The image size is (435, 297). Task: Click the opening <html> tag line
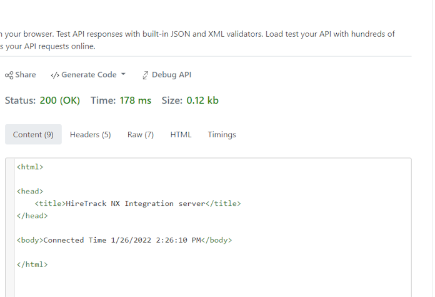30,167
